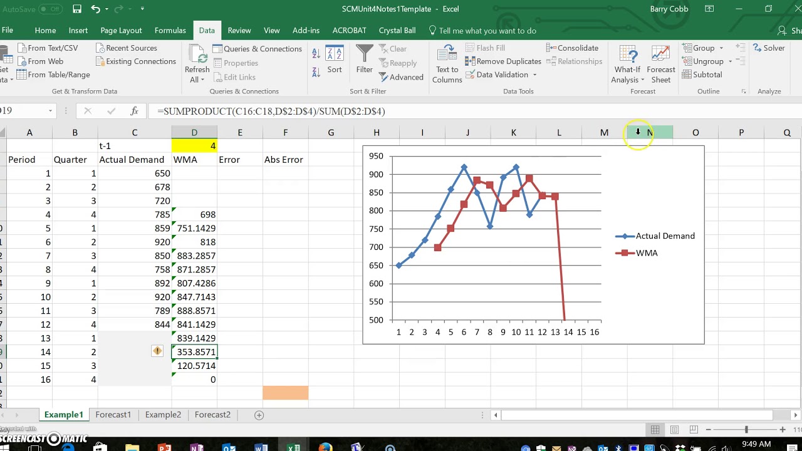
Task: Click Text to Columns
Action: point(447,64)
